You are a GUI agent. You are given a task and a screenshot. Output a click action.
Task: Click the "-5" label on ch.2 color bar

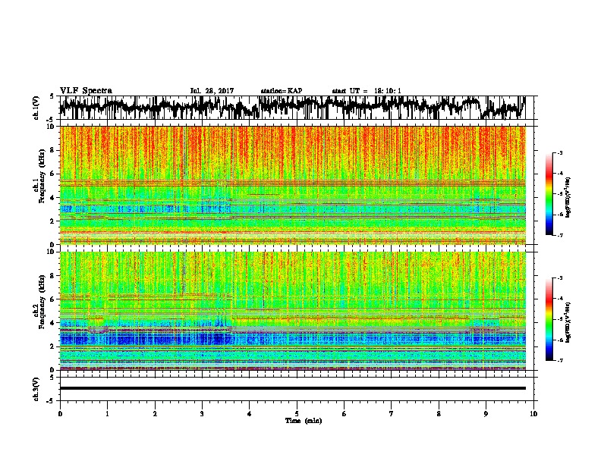point(559,319)
